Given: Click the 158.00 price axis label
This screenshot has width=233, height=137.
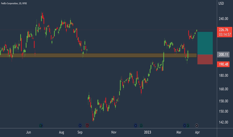Looking at the screenshot, I should click(x=223, y=101).
